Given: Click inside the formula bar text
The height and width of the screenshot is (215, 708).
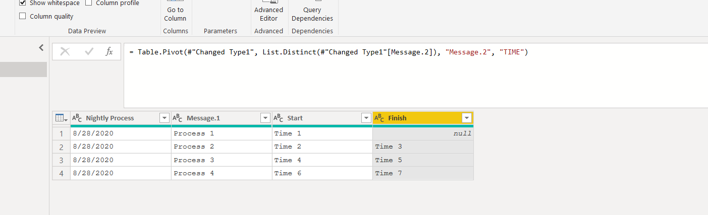Looking at the screenshot, I should tap(329, 52).
